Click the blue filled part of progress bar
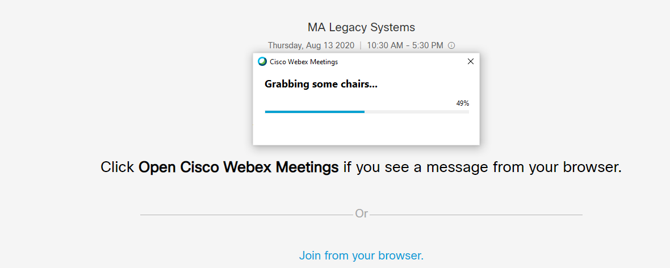Image resolution: width=670 pixels, height=268 pixels. tap(315, 112)
